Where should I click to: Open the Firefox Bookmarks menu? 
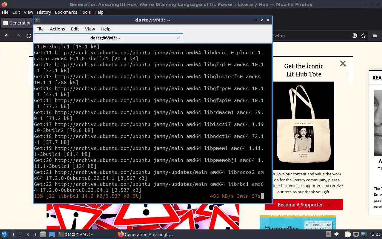coord(66,12)
